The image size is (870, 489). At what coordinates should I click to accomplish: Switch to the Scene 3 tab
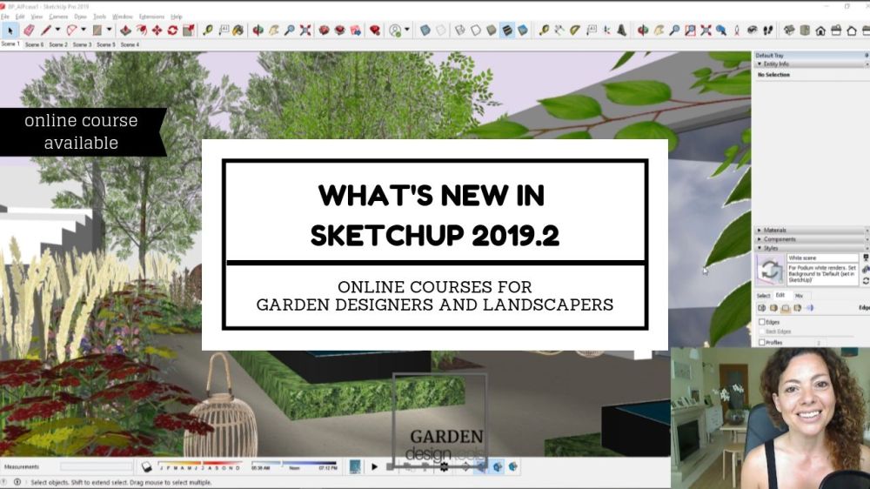82,44
